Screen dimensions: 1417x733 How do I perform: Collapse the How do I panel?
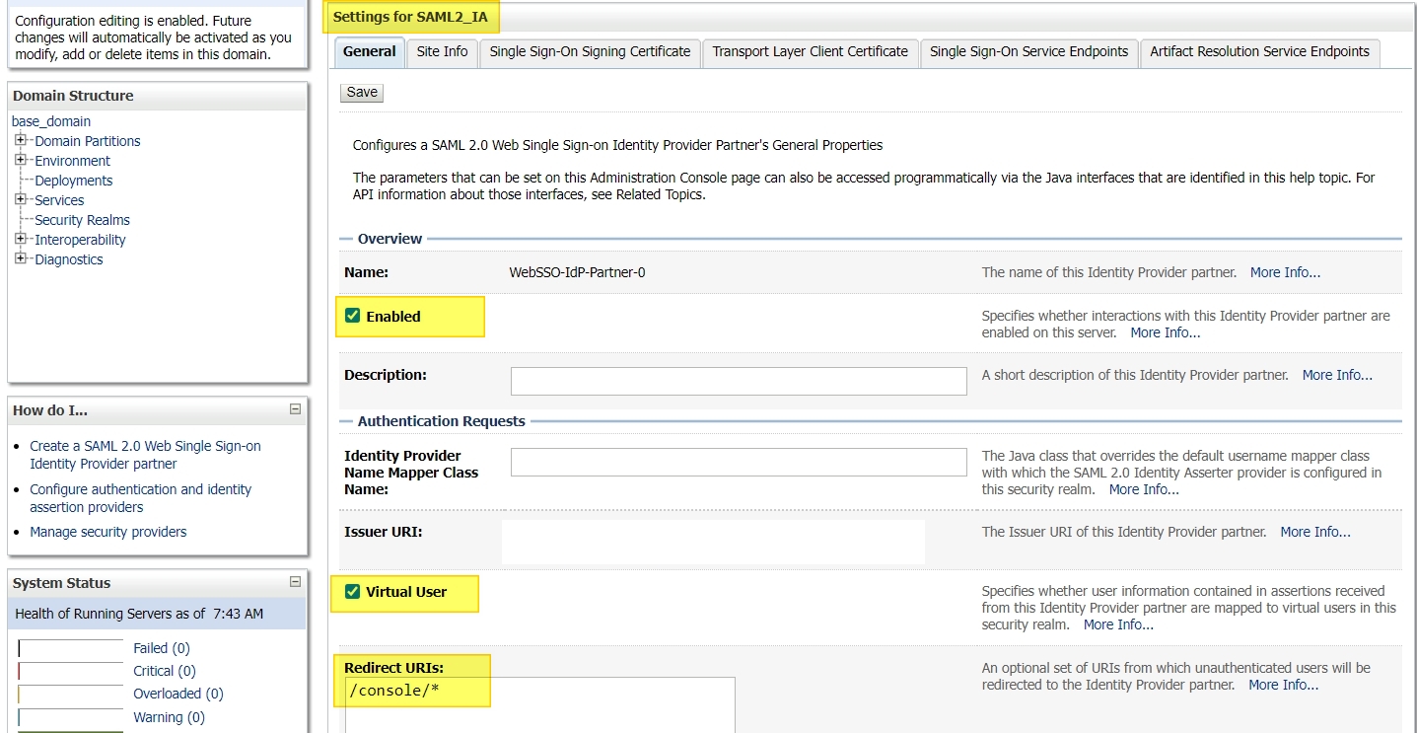click(295, 409)
